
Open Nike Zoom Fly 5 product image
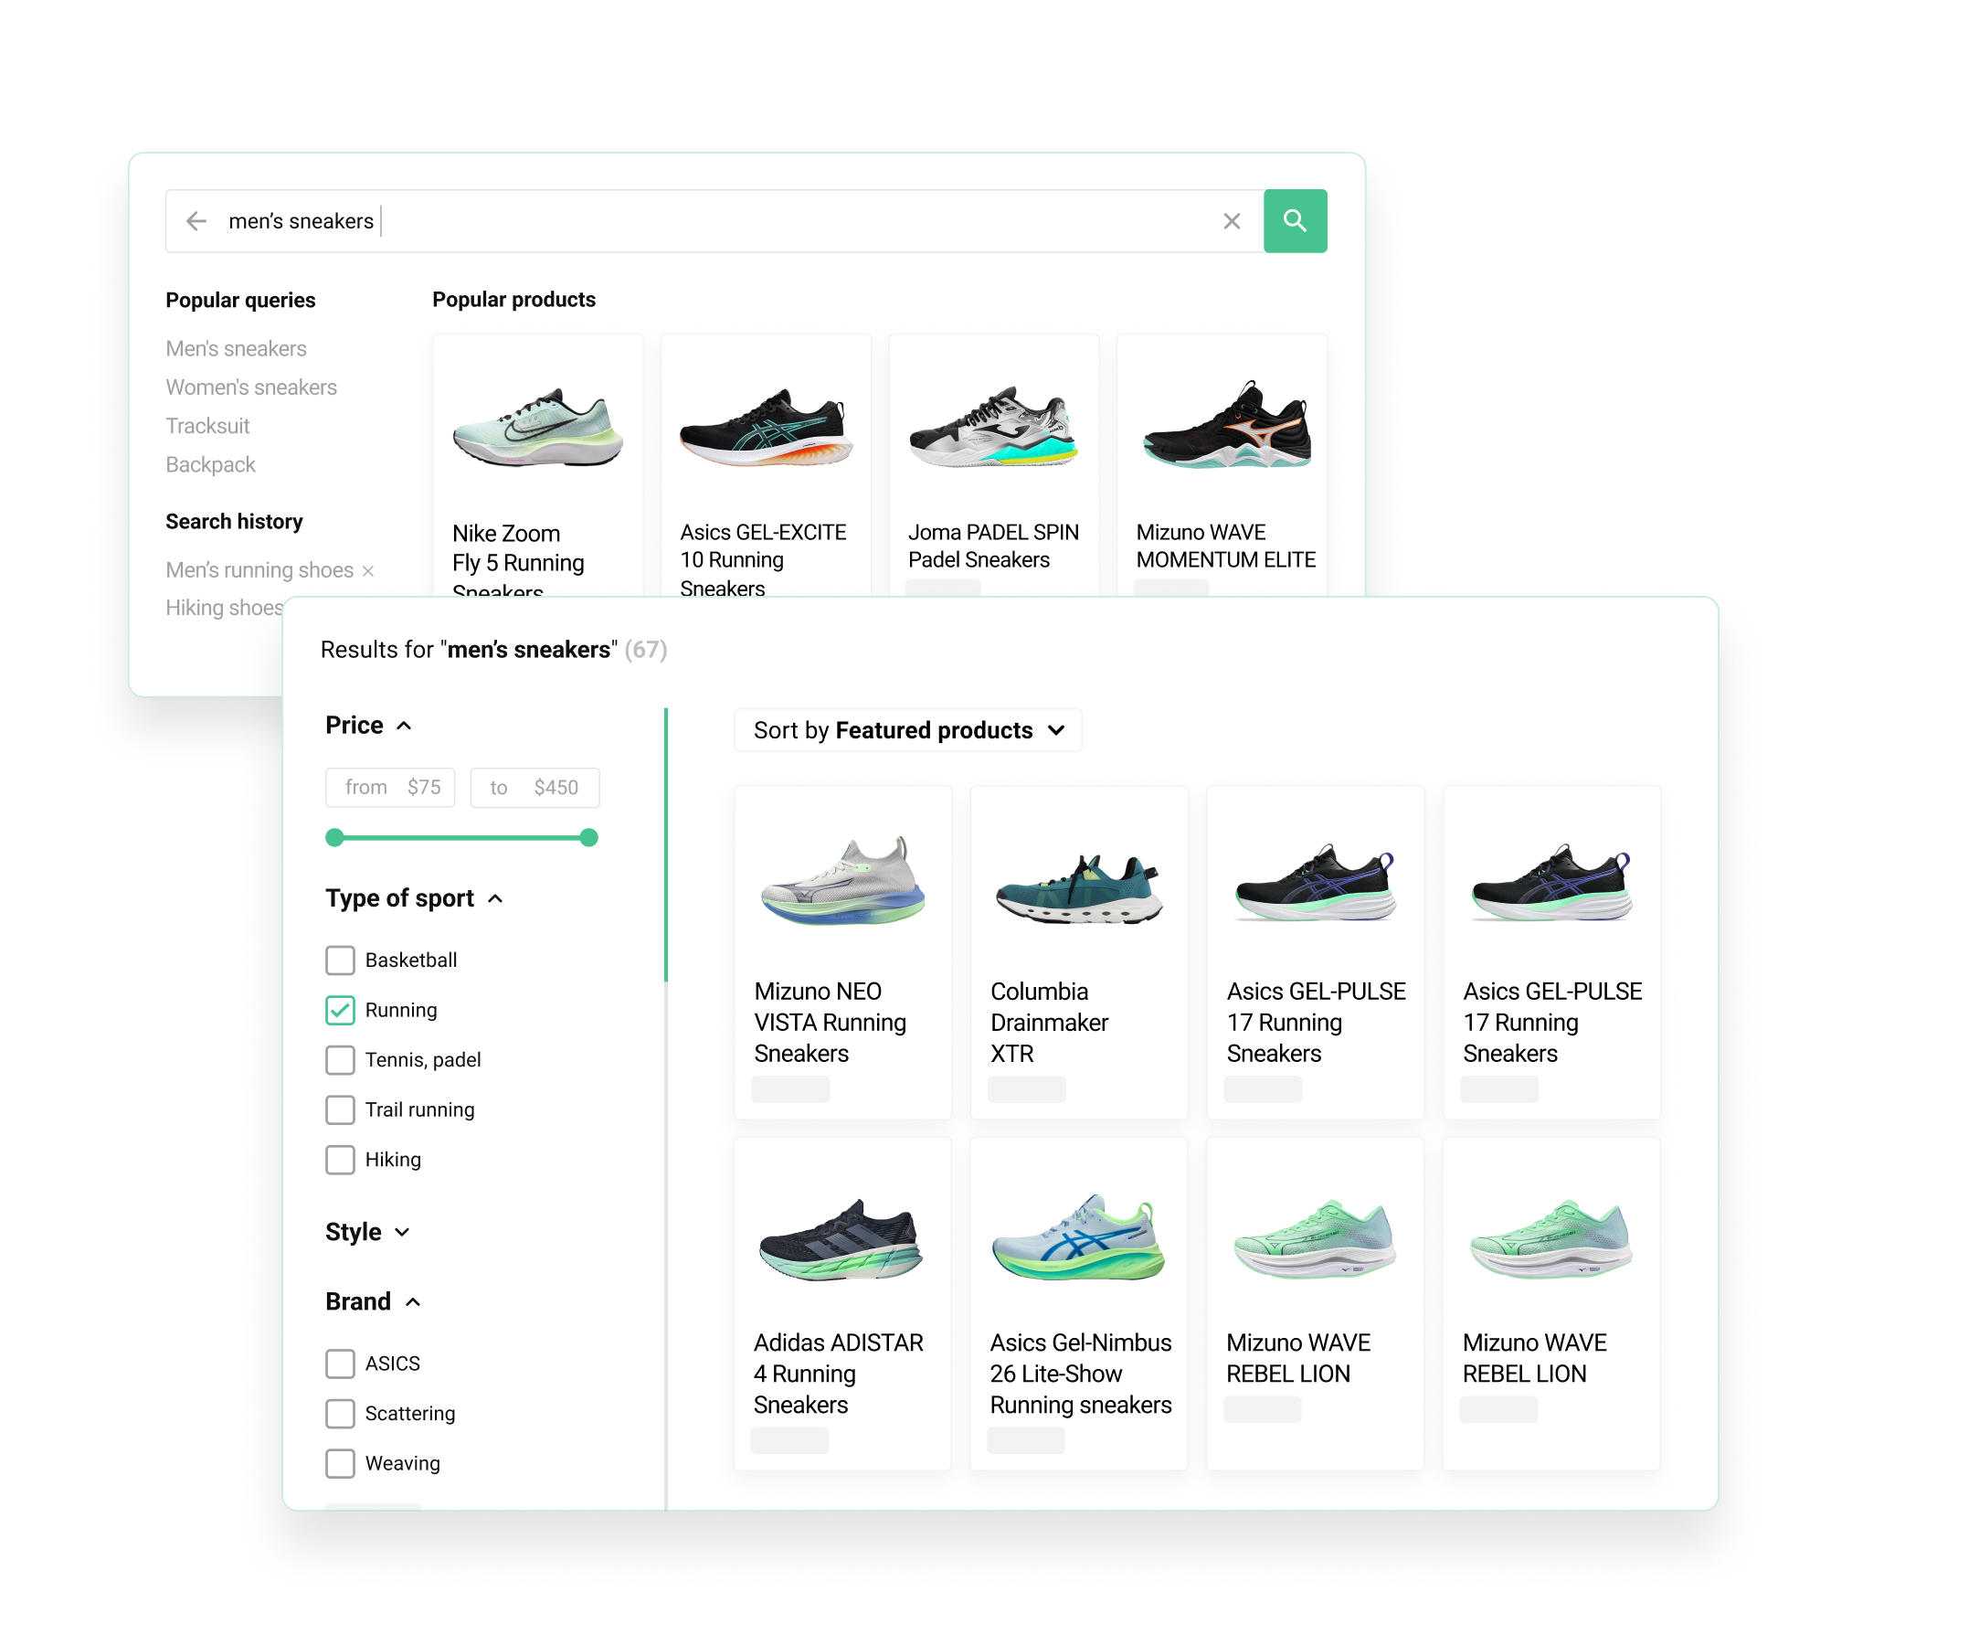(538, 426)
